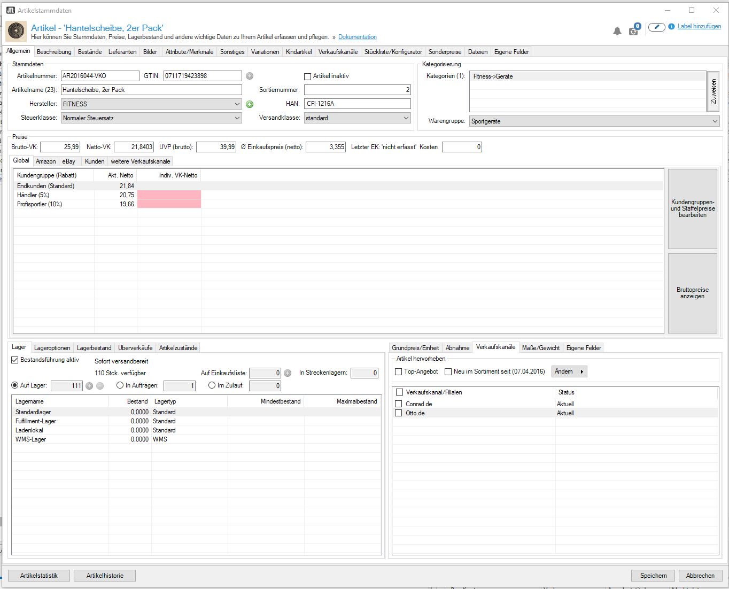The height and width of the screenshot is (589, 729).
Task: Open the Dokumentation link
Action: [x=358, y=37]
